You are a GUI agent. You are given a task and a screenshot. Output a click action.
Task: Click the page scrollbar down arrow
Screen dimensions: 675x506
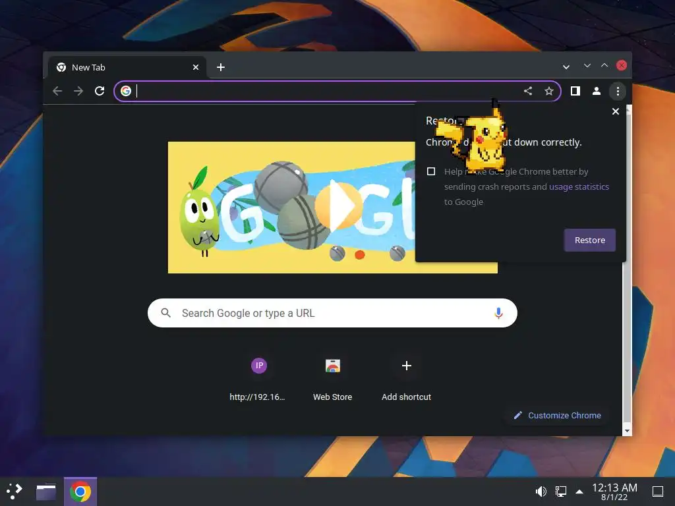click(628, 431)
